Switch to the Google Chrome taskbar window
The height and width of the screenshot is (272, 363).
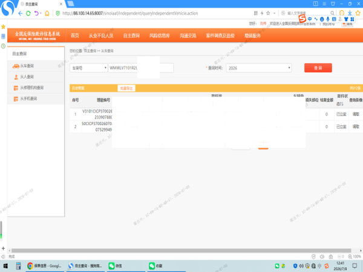click(44, 266)
